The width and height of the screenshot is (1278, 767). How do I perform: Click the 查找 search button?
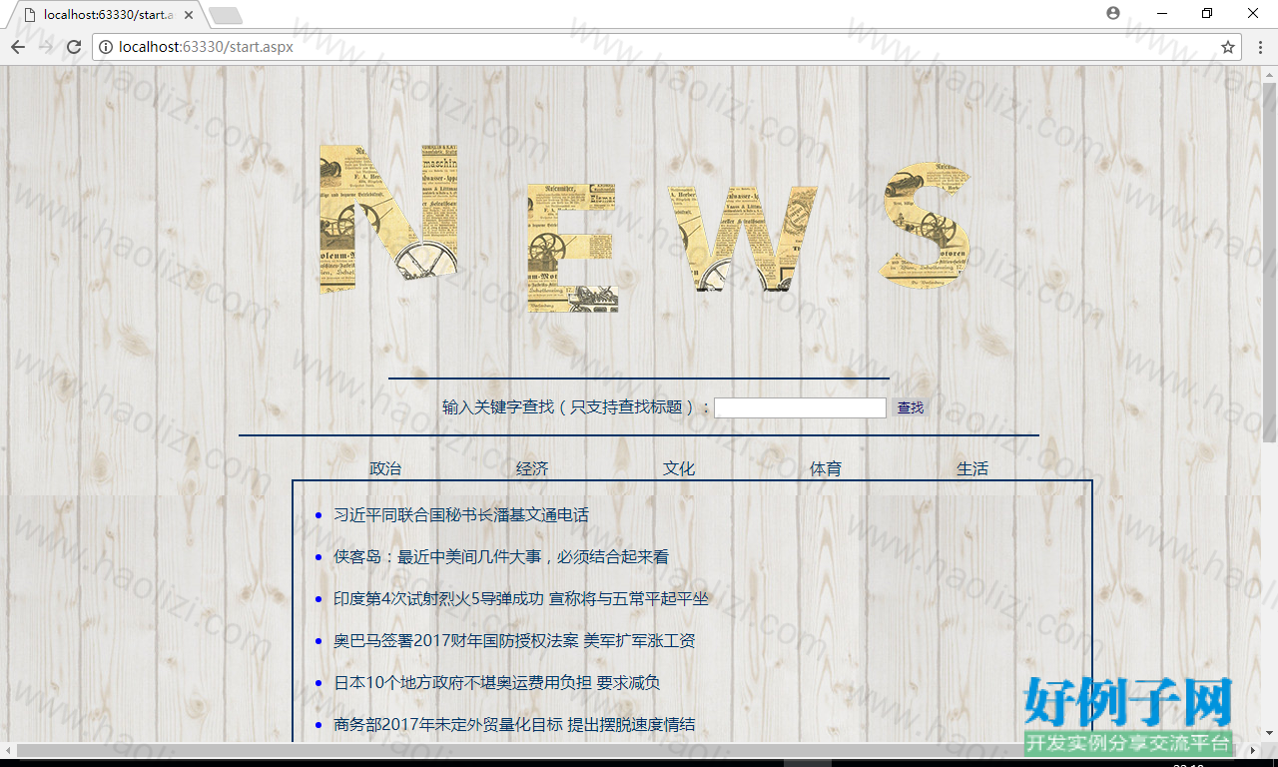pyautogui.click(x=911, y=407)
